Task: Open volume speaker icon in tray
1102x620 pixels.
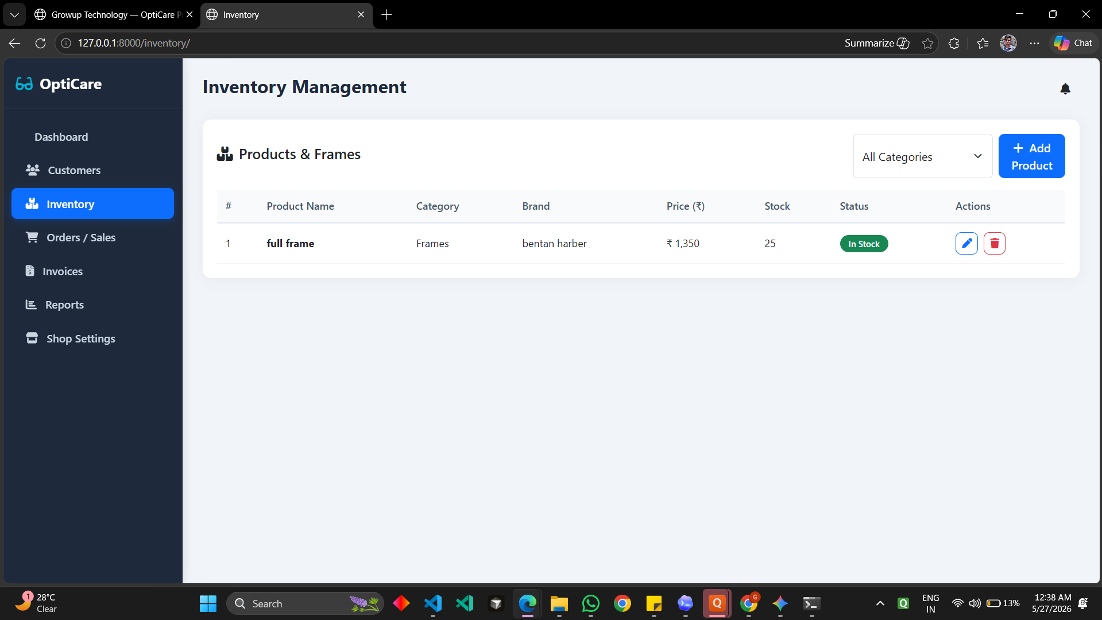Action: point(975,603)
